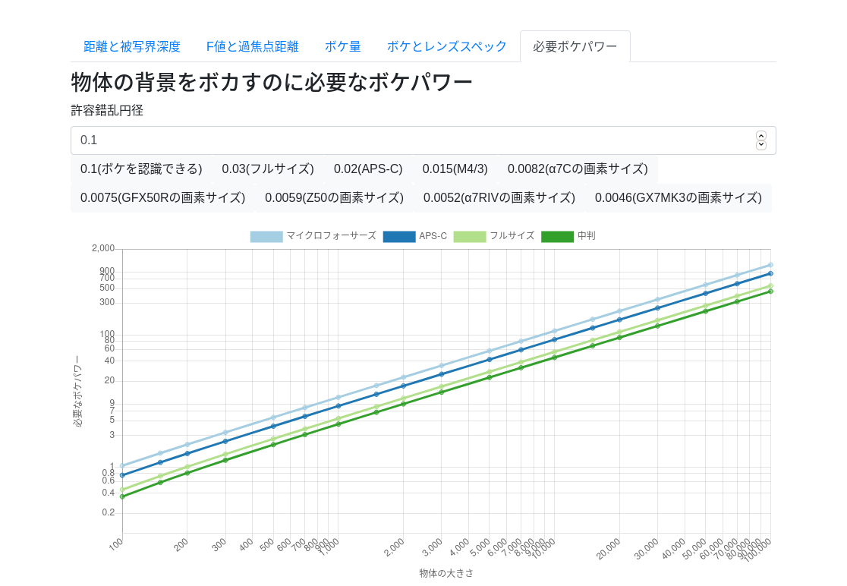The width and height of the screenshot is (847, 586).
Task: Hide the 中判 series via legend
Action: coord(568,236)
